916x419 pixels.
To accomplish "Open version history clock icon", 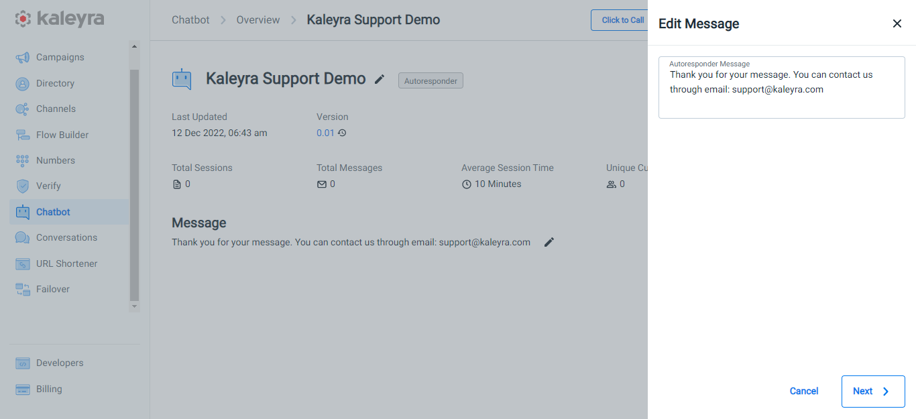I will pos(342,133).
